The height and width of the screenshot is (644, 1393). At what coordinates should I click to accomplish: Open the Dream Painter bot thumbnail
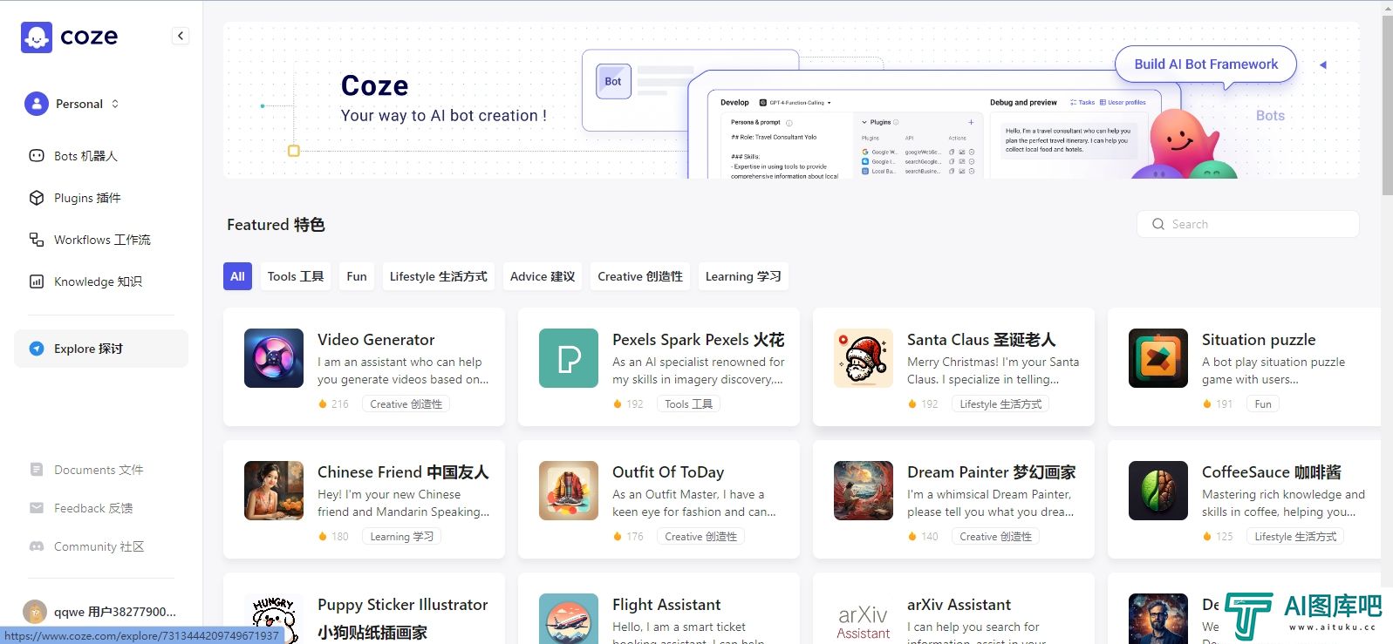(x=864, y=491)
